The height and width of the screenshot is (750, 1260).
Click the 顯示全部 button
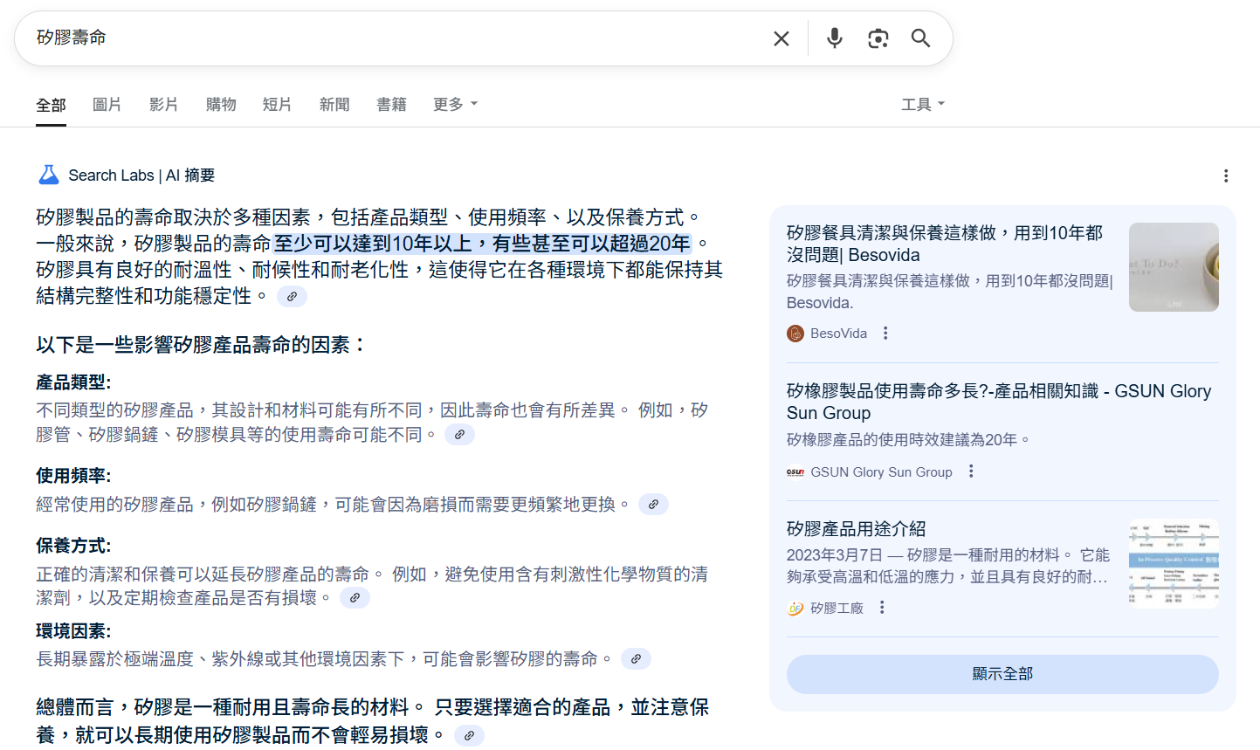coord(1002,674)
